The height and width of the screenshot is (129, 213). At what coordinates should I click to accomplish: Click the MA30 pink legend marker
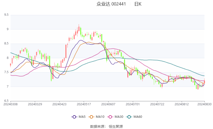coord(110,117)
